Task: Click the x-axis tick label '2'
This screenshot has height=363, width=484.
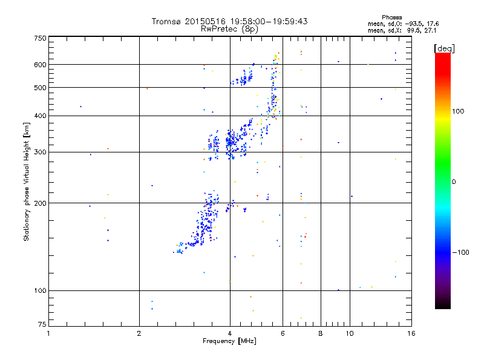Action: (139, 333)
